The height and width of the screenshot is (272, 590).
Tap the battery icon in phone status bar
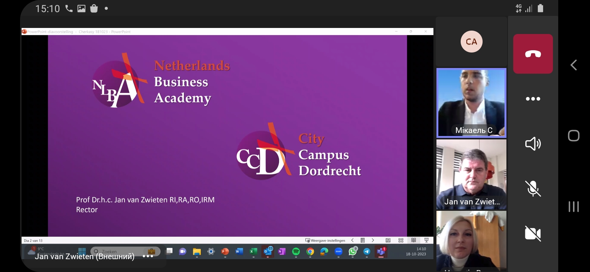540,8
